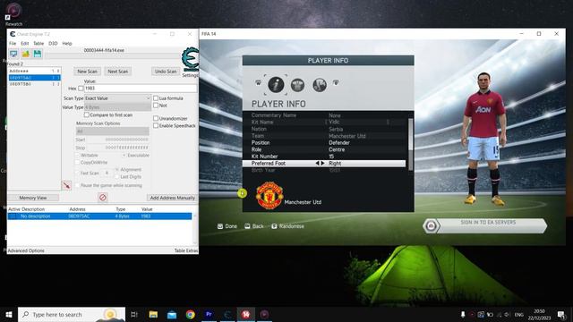Open Memory View
The width and height of the screenshot is (573, 322).
click(33, 198)
